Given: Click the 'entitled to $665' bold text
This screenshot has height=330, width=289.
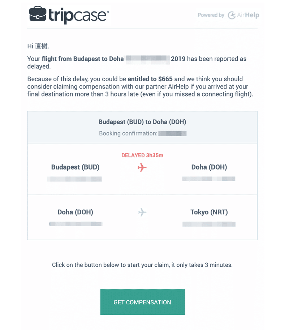Looking at the screenshot, I should tap(150, 79).
